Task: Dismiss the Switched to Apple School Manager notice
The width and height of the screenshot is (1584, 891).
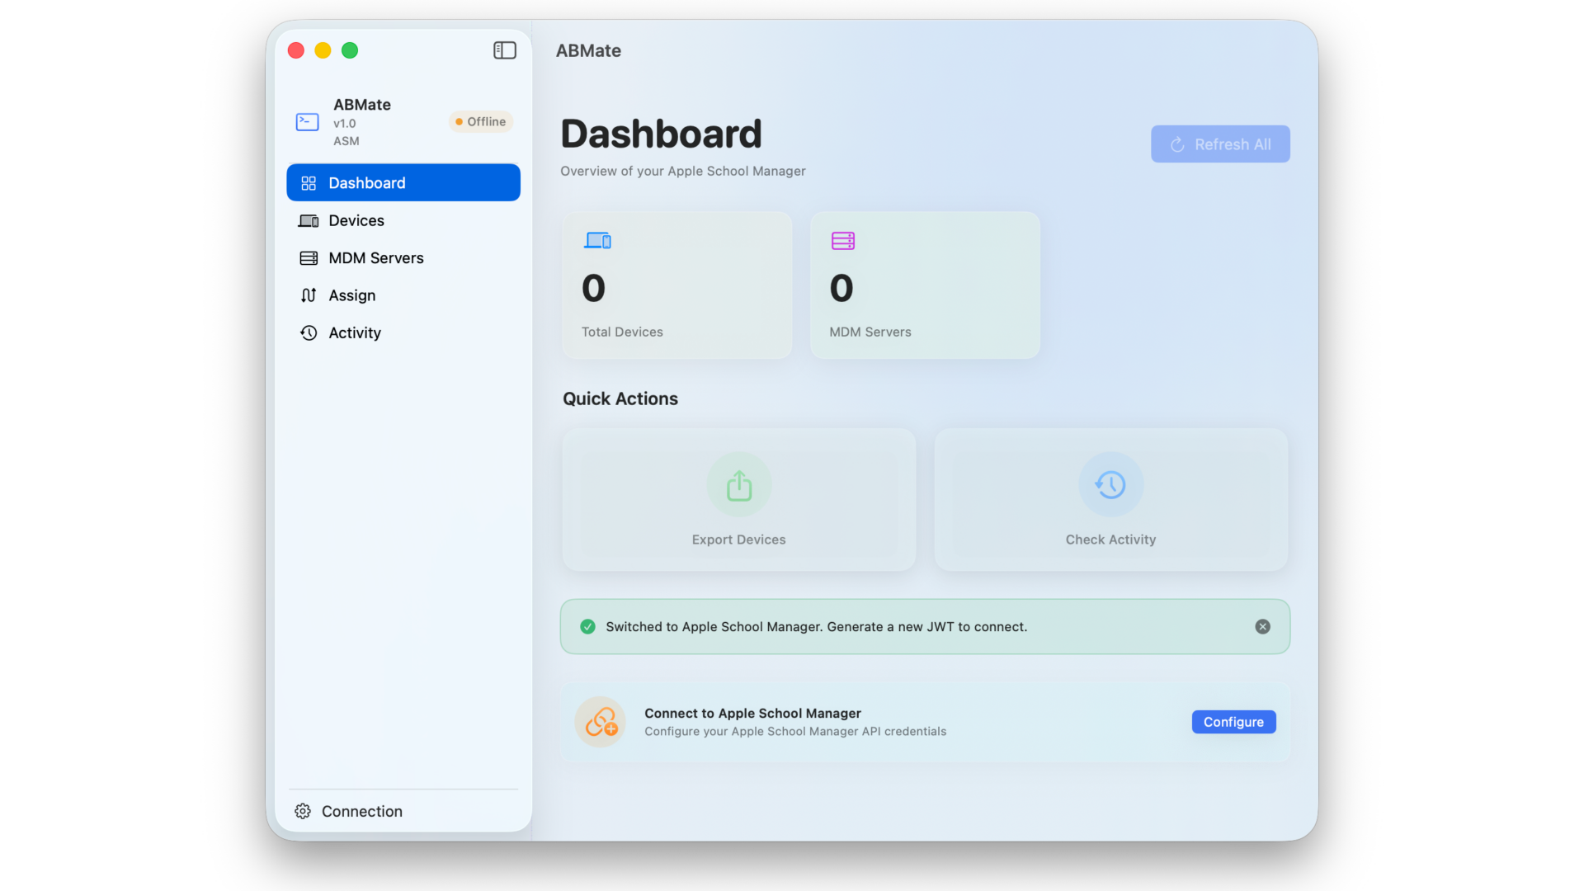Action: pyautogui.click(x=1262, y=627)
